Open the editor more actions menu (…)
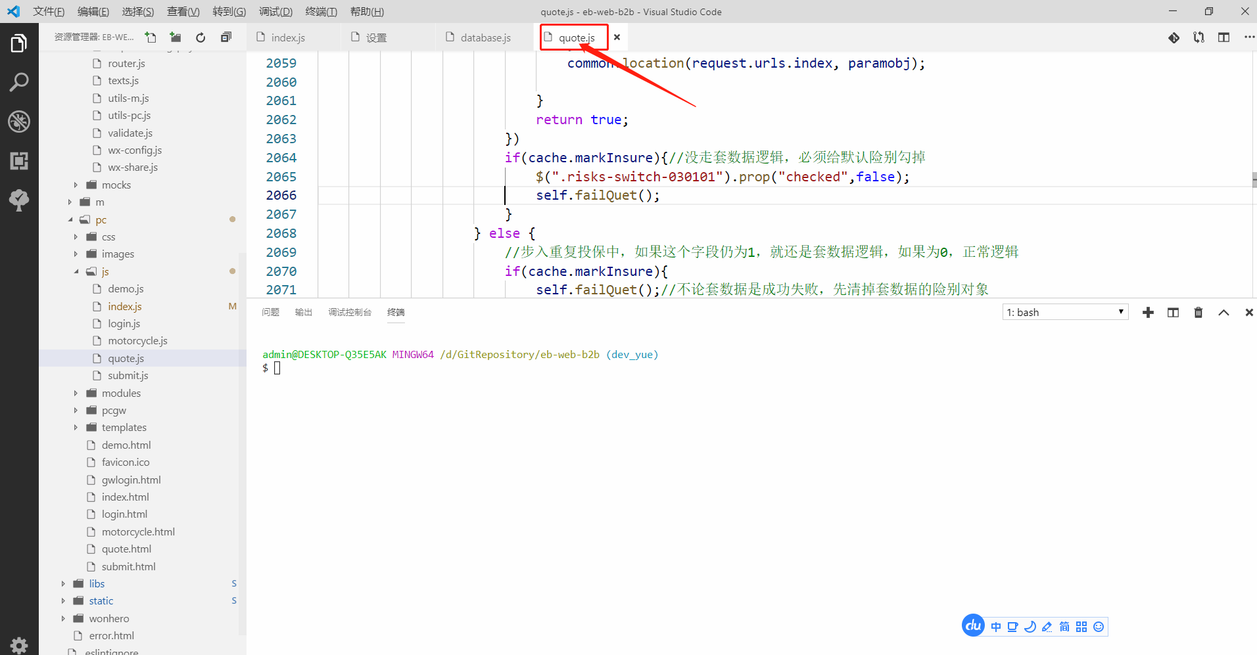The image size is (1257, 655). point(1250,37)
